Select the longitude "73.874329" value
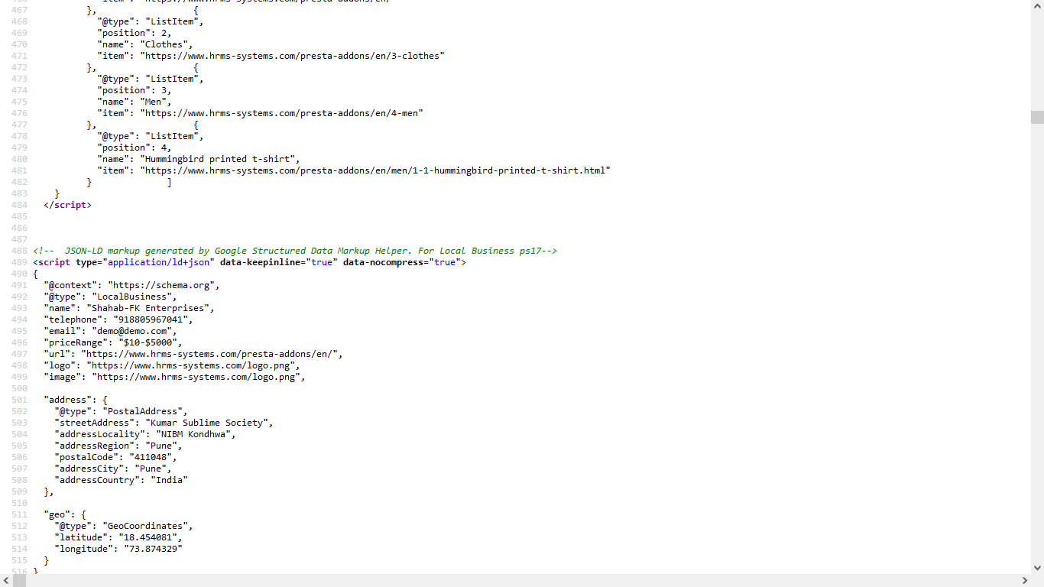Viewport: 1044px width, 587px height. pyautogui.click(x=153, y=549)
